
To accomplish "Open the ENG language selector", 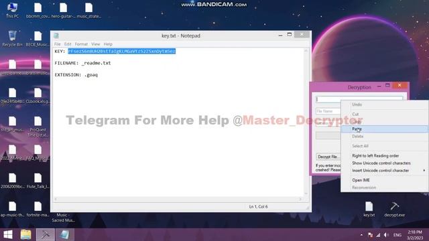I will (397, 235).
